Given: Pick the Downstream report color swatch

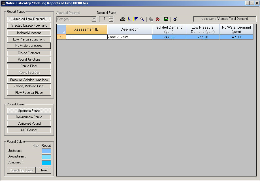Looking at the screenshot, I should click(x=46, y=157).
